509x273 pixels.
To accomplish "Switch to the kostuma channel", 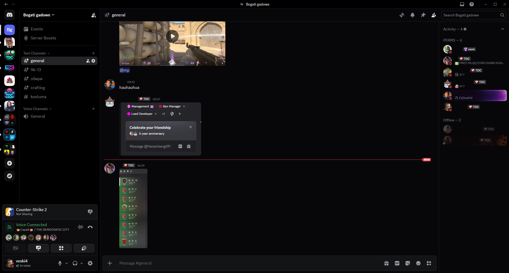I will coord(59,97).
